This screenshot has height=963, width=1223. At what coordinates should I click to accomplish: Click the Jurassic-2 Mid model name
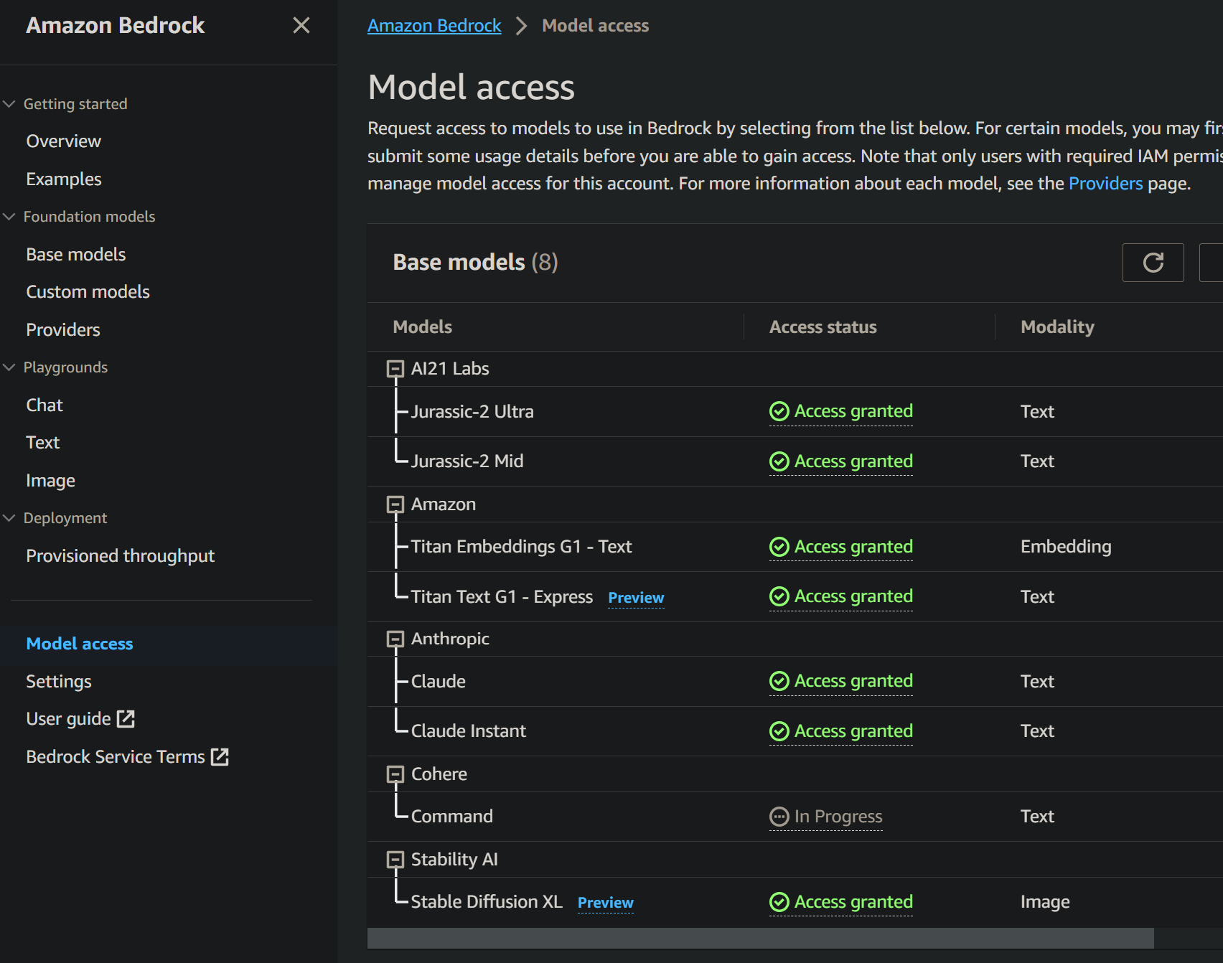pyautogui.click(x=467, y=461)
